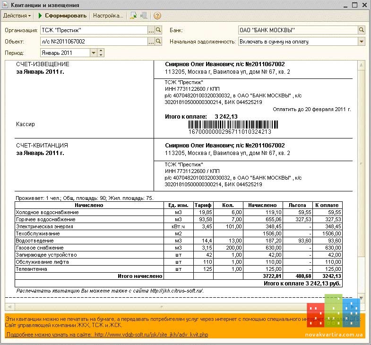Click the green export toolbar icon
The image size is (371, 345).
coord(133,16)
